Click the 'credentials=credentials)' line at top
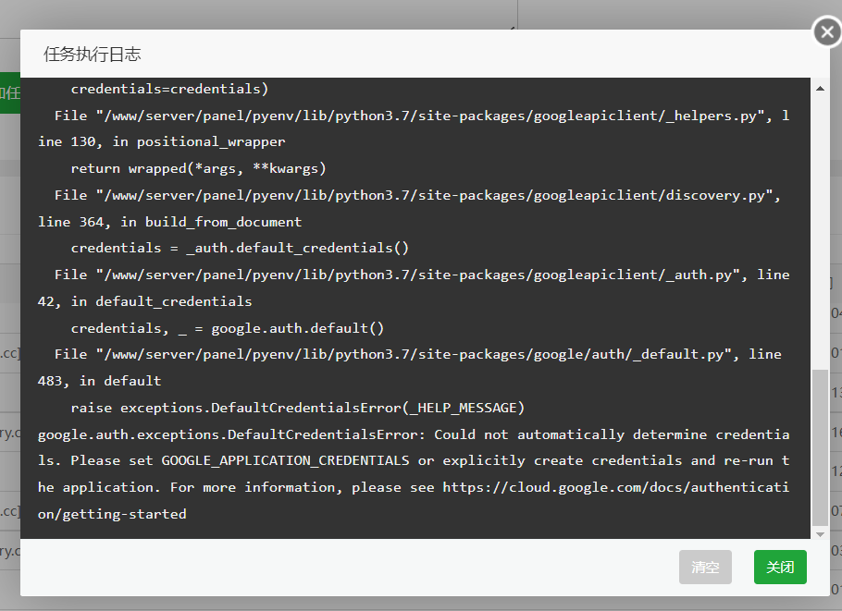This screenshot has width=842, height=611. pyautogui.click(x=169, y=89)
